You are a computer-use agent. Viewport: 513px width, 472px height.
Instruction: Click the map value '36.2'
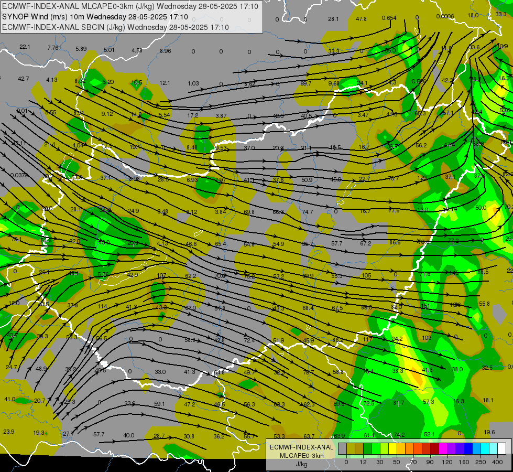[x=219, y=436]
